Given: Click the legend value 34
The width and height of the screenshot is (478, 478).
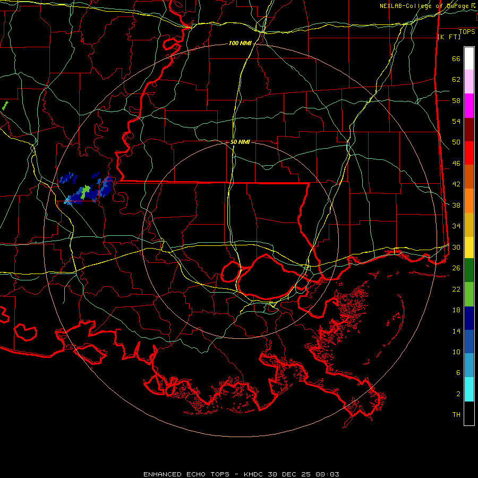Looking at the screenshot, I should point(456,226).
